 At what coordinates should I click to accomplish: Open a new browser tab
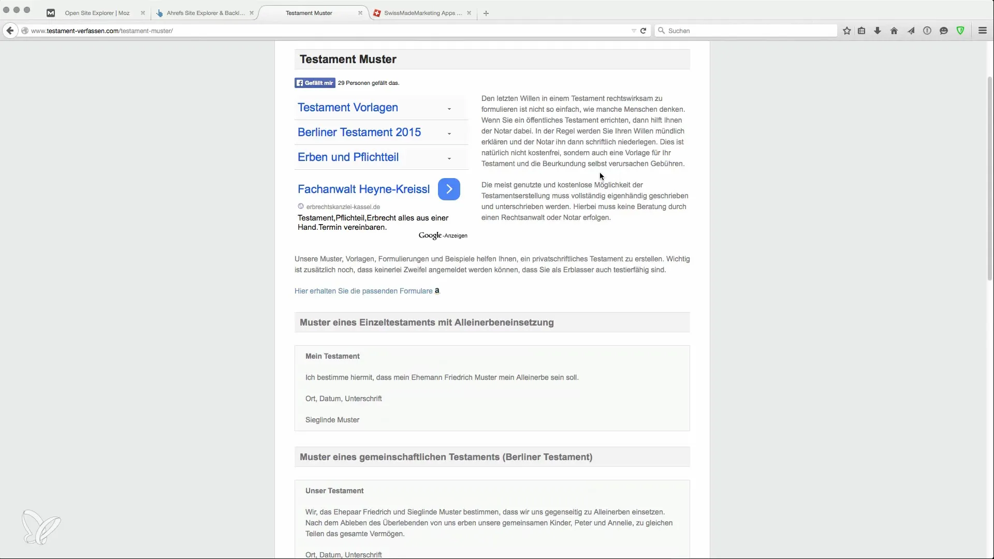tap(486, 13)
